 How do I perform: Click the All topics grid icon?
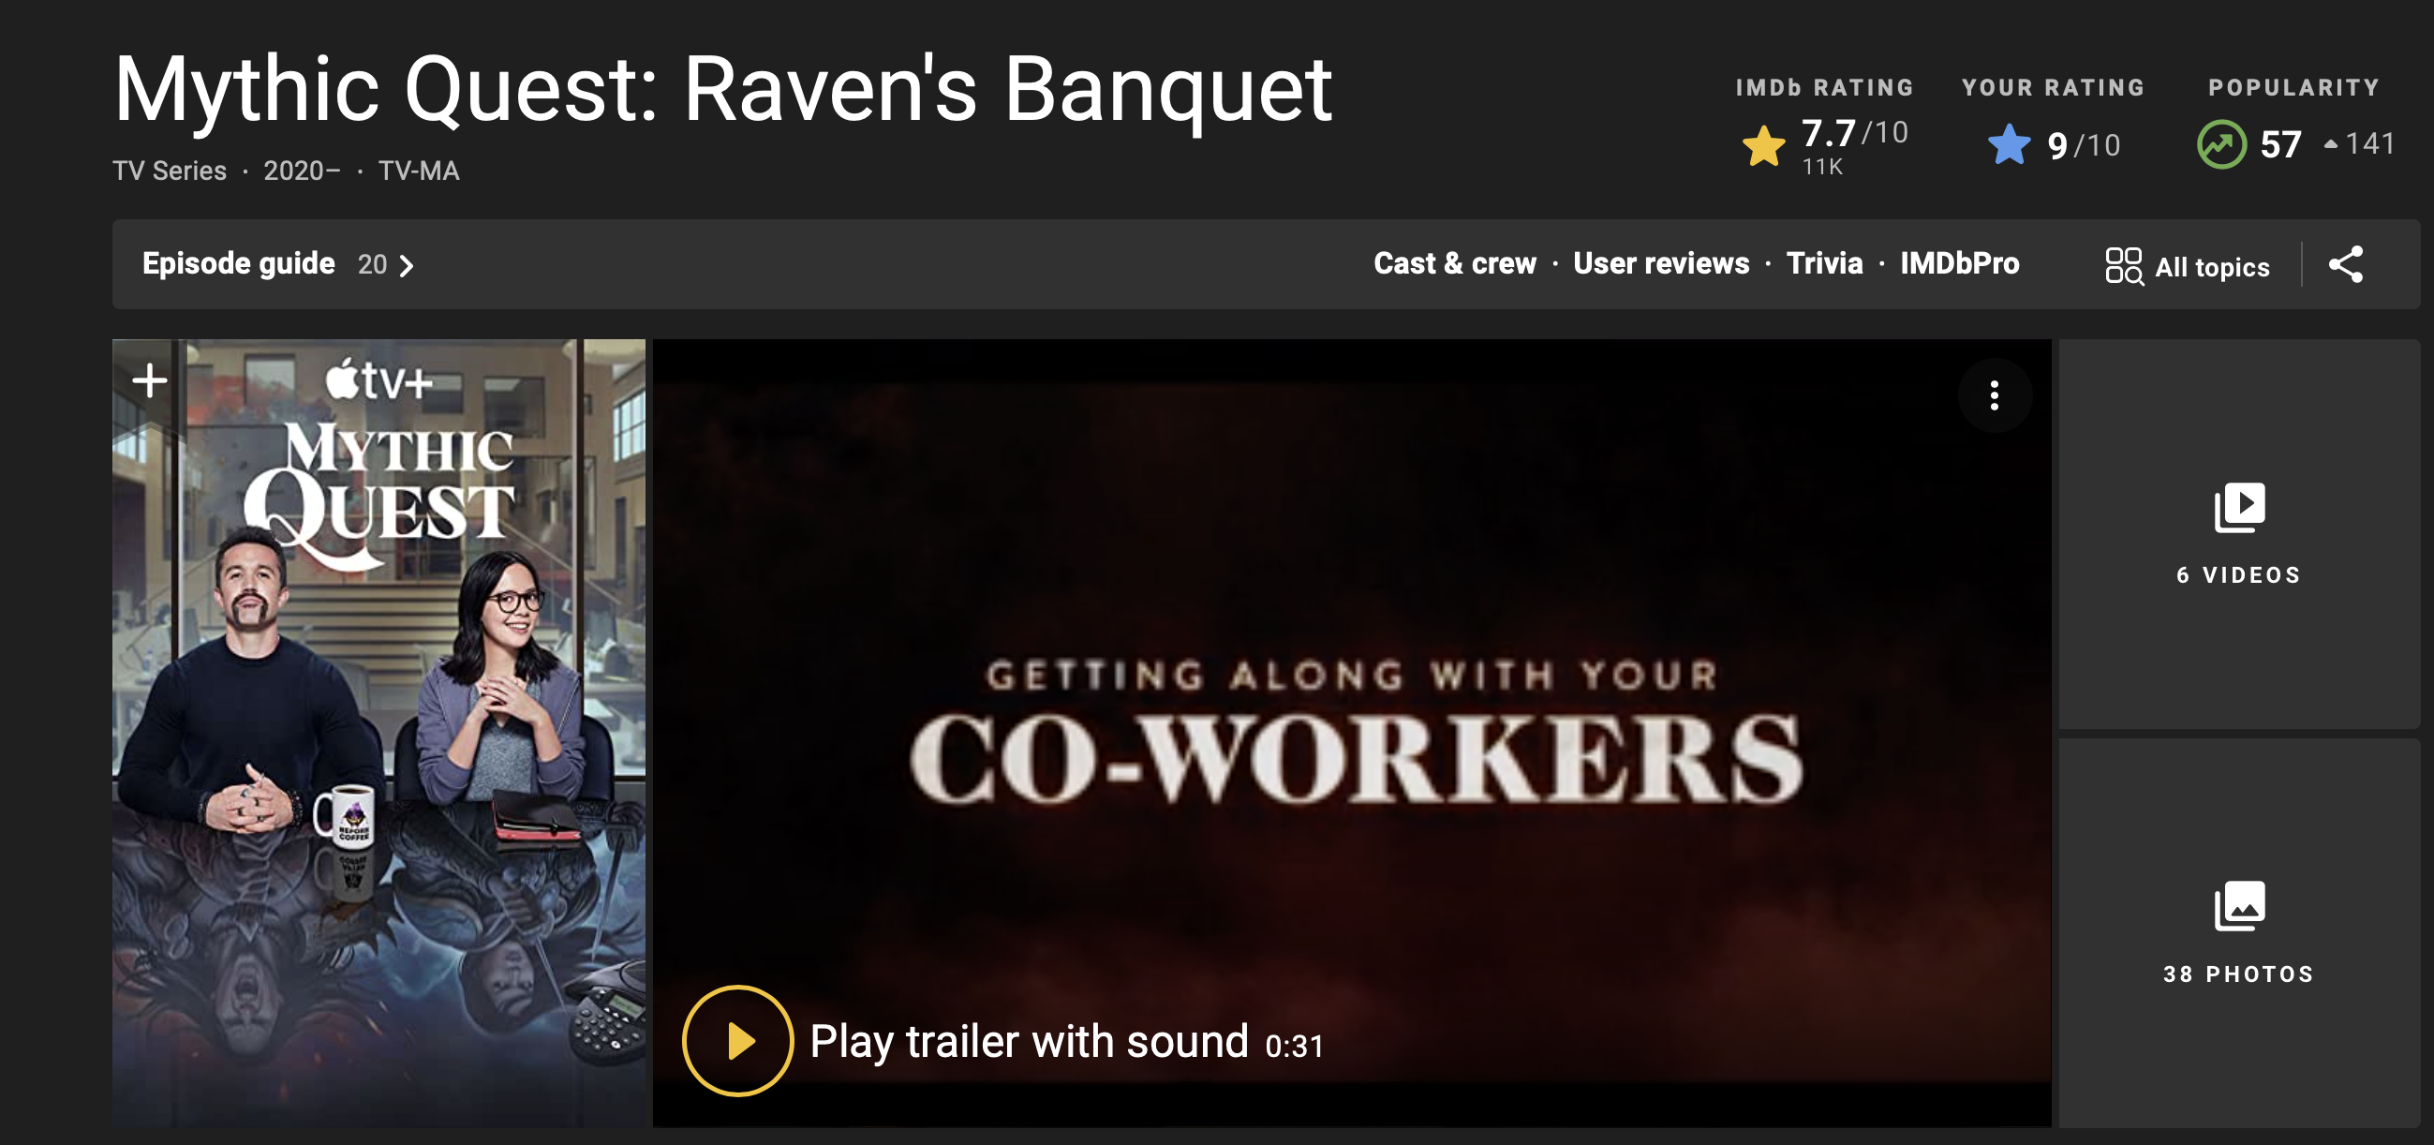click(2123, 265)
